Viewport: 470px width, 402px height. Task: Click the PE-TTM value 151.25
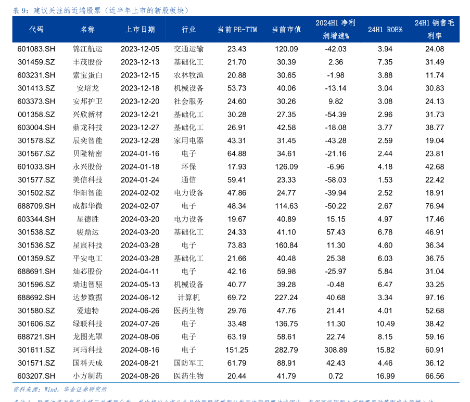click(x=237, y=350)
